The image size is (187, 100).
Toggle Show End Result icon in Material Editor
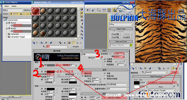click(x=74, y=43)
